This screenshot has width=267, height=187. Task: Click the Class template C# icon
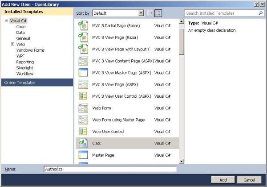click(x=83, y=143)
